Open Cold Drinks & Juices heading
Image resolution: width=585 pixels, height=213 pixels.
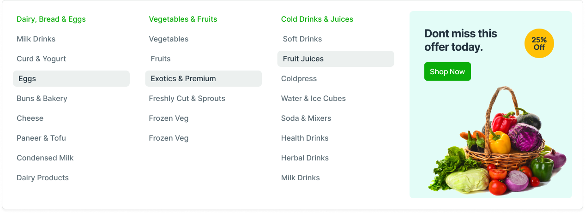click(317, 19)
